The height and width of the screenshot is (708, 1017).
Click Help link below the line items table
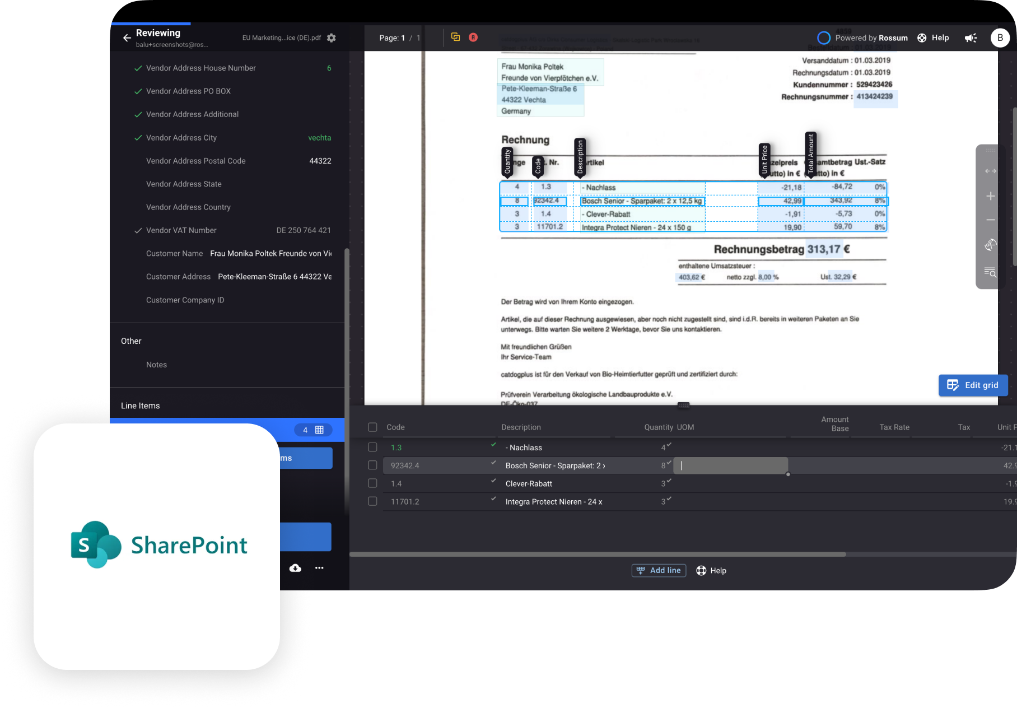pyautogui.click(x=711, y=570)
